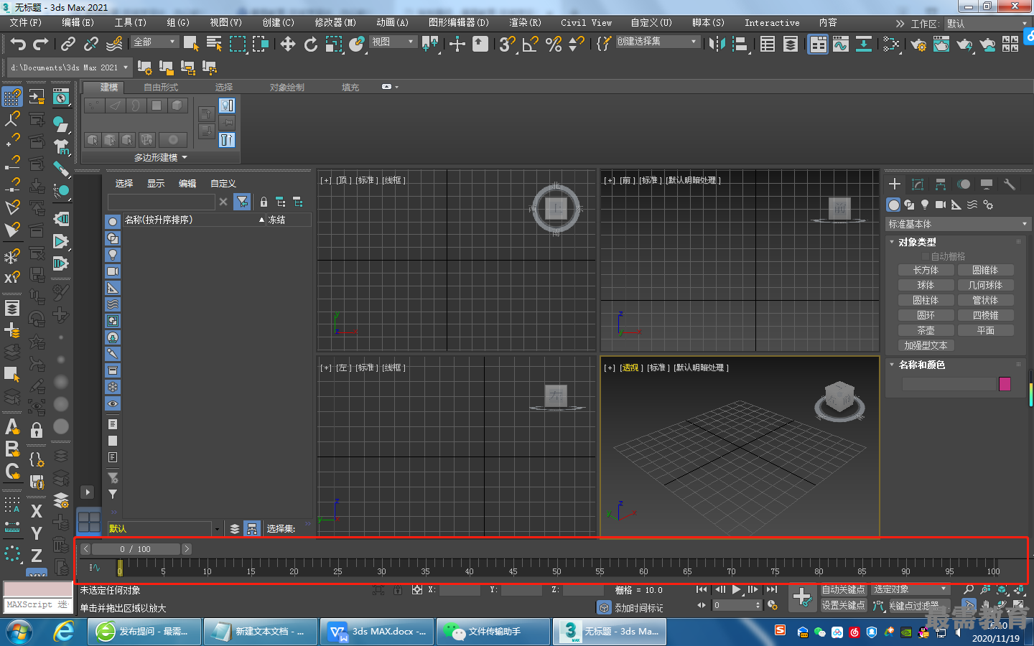The height and width of the screenshot is (646, 1034).
Task: Click the 球体 object button
Action: [x=926, y=286]
